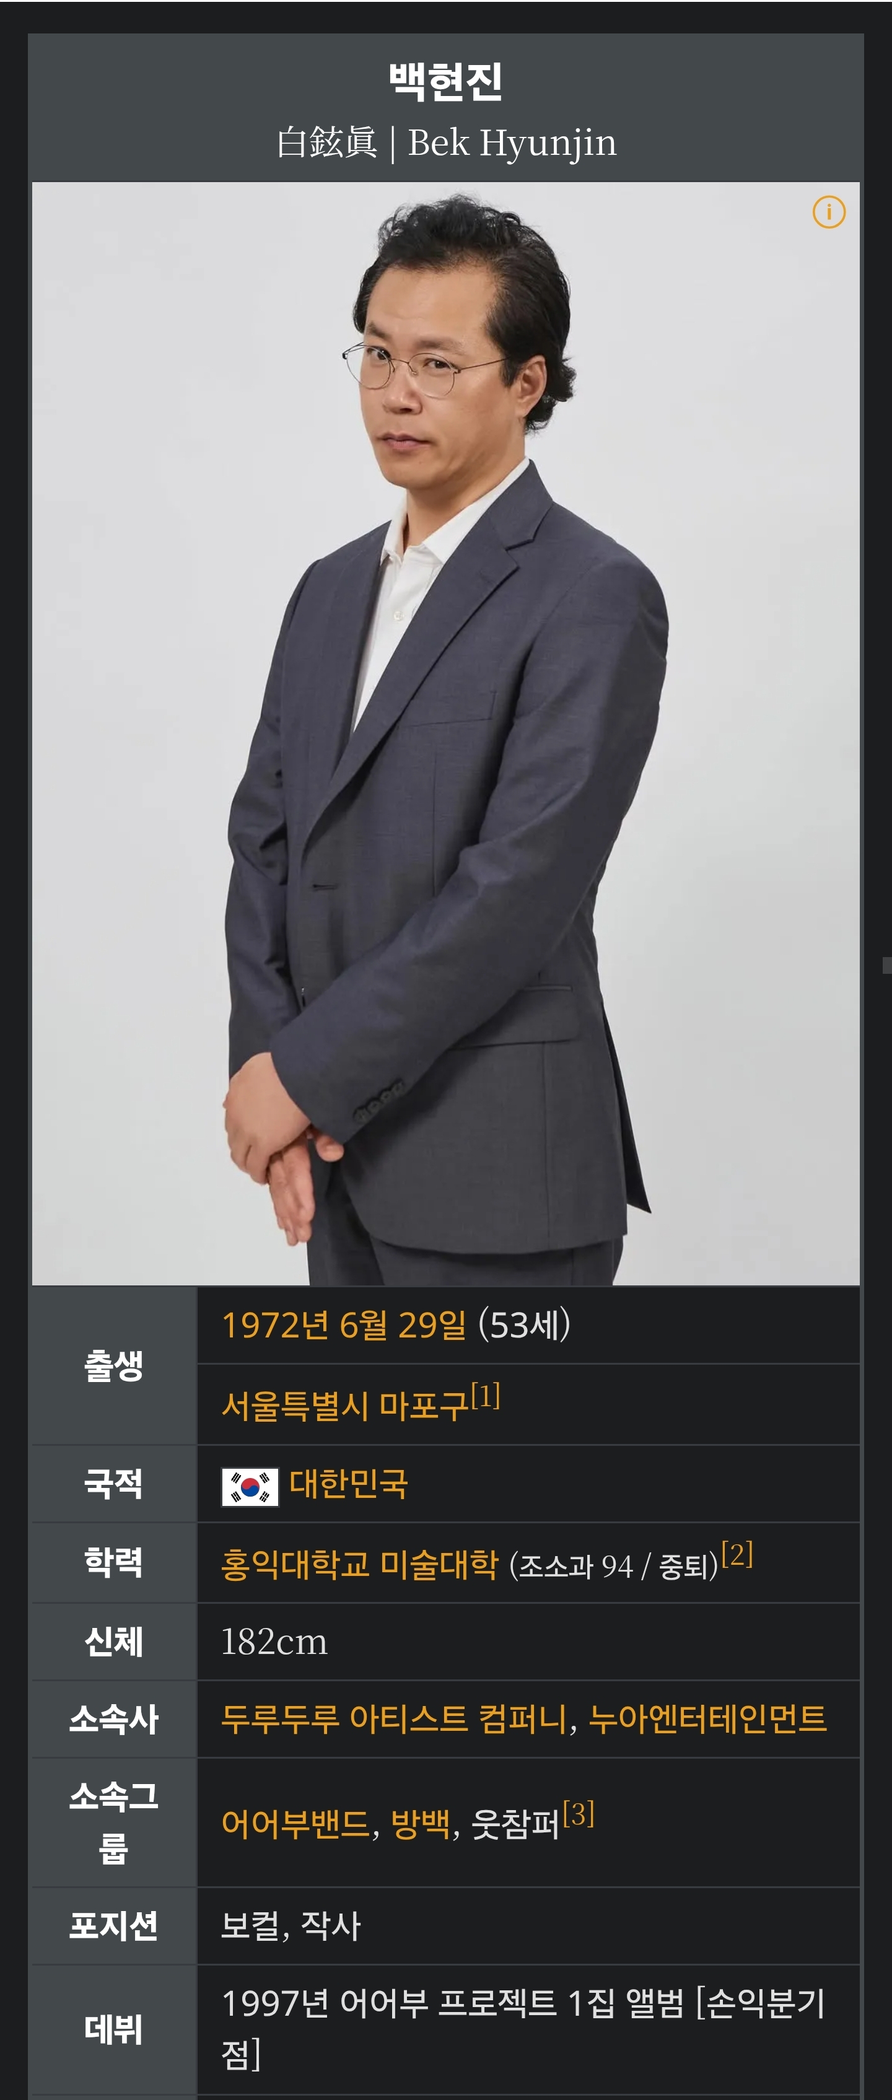Screen dimensions: 892x2100
Task: Click the 데뷔 debut description text
Action: click(x=523, y=2028)
